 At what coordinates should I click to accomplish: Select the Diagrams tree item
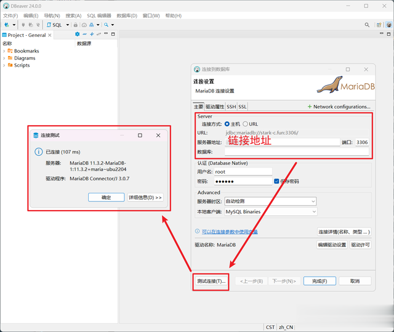[22, 58]
